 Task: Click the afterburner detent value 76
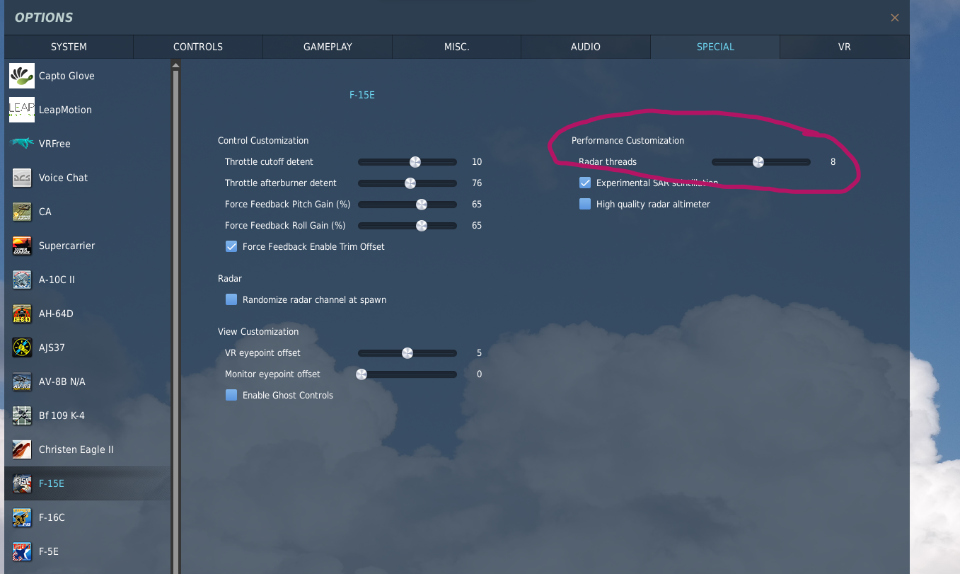(x=477, y=183)
